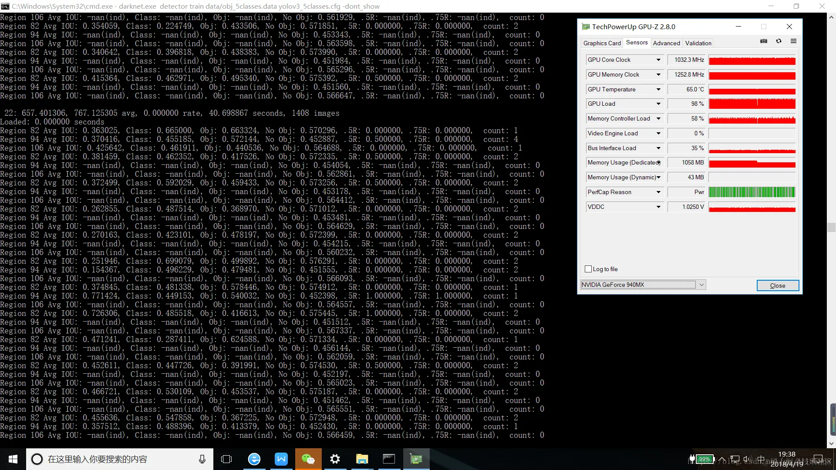Expand the PerfCap Reason sensor dropdown
This screenshot has height=470, width=836.
coord(658,192)
